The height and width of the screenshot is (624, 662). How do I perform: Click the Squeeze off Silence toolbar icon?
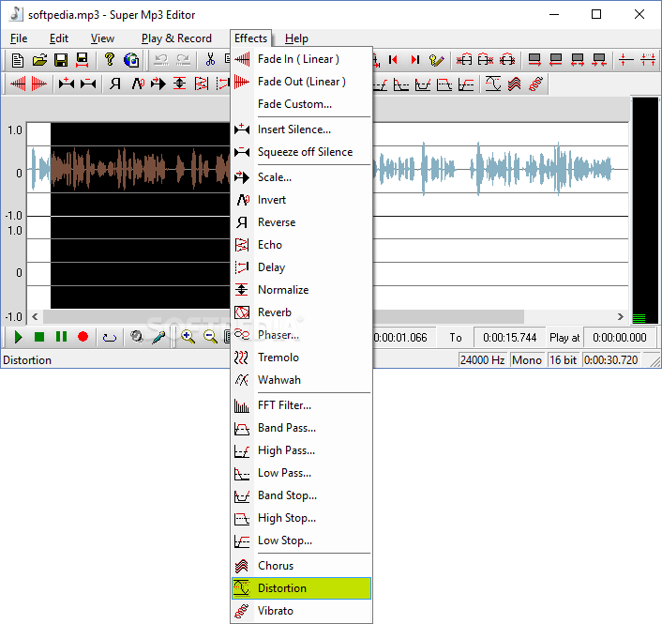pyautogui.click(x=88, y=84)
